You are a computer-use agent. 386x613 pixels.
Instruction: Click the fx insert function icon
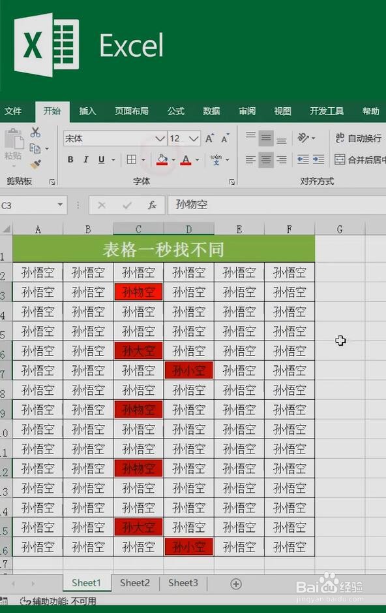[152, 205]
